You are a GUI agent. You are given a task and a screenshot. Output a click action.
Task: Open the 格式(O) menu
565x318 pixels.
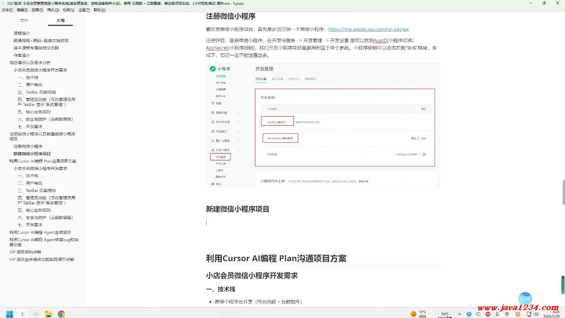click(x=53, y=10)
